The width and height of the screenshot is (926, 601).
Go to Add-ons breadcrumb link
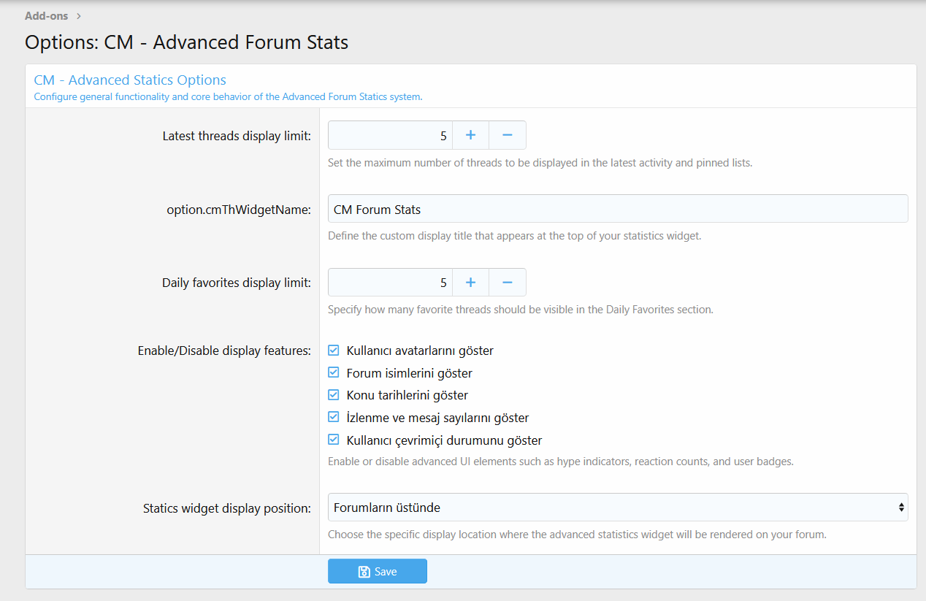[47, 15]
